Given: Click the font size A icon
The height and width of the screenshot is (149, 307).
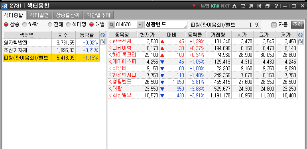Looking at the screenshot, I should click(x=234, y=6).
